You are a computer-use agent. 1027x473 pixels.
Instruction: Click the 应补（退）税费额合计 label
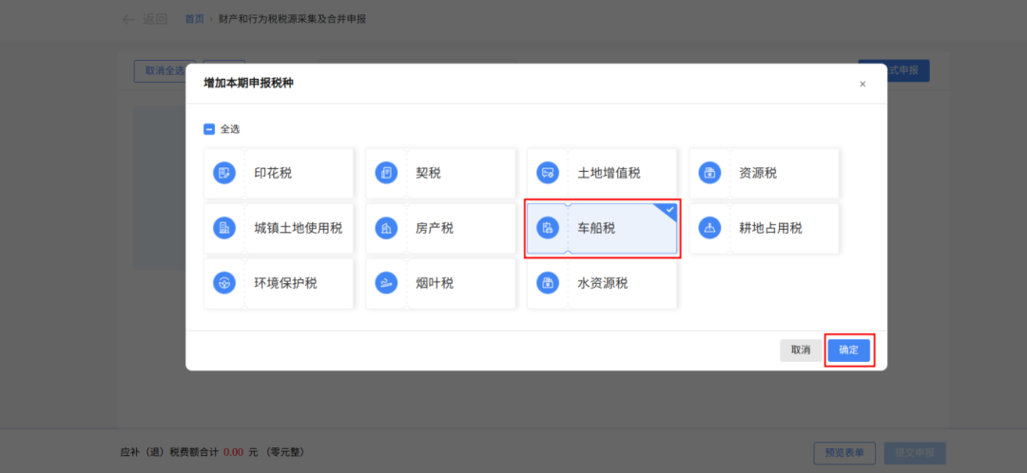170,452
